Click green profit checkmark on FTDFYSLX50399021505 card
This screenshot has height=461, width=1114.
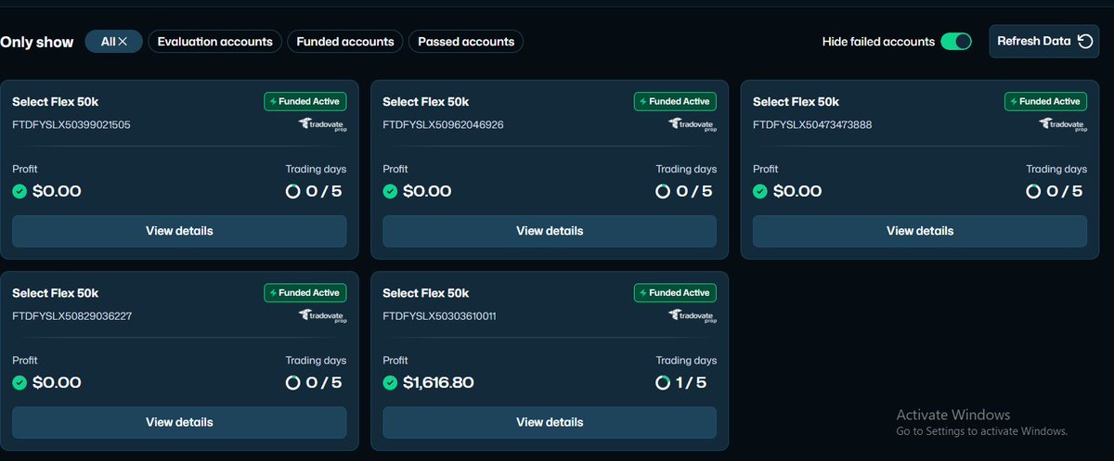coord(19,191)
